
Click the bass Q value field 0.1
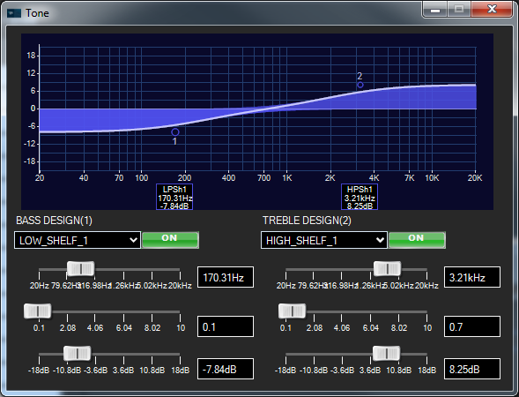pos(226,326)
